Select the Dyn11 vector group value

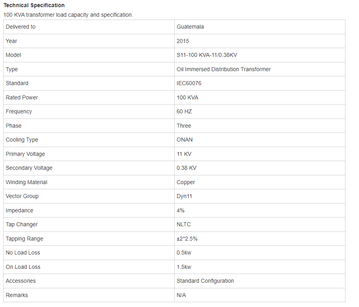[x=184, y=196]
